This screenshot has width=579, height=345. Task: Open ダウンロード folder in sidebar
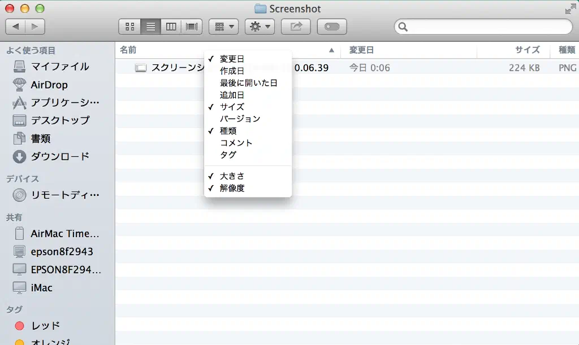60,156
